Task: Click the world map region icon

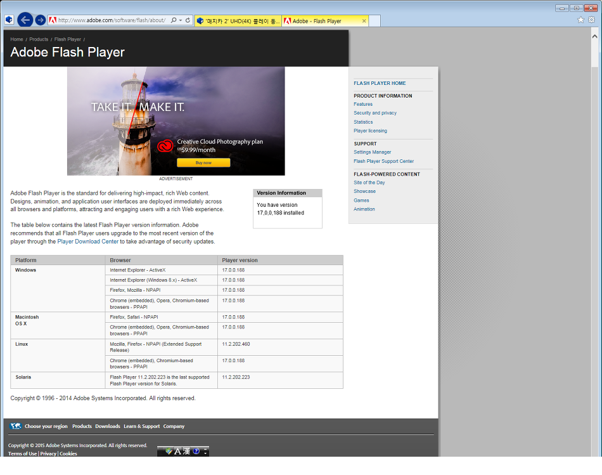Action: tap(15, 426)
